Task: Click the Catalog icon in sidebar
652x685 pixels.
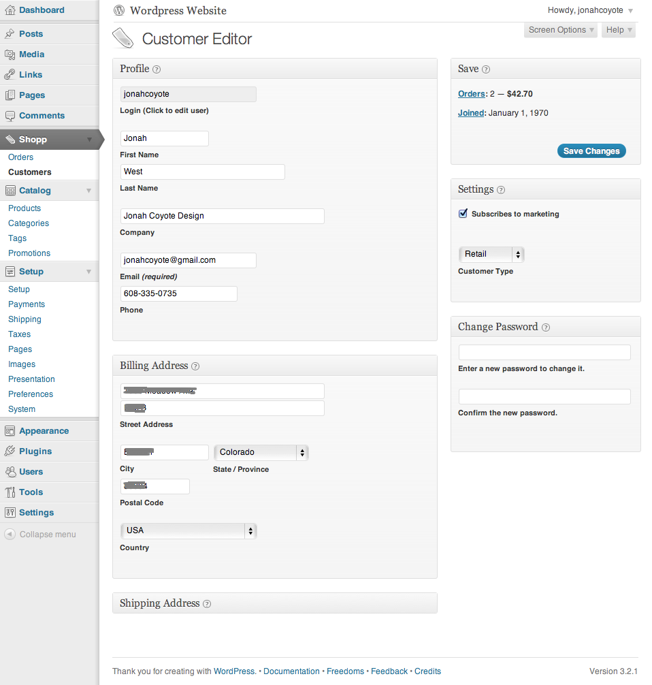Action: tap(10, 191)
